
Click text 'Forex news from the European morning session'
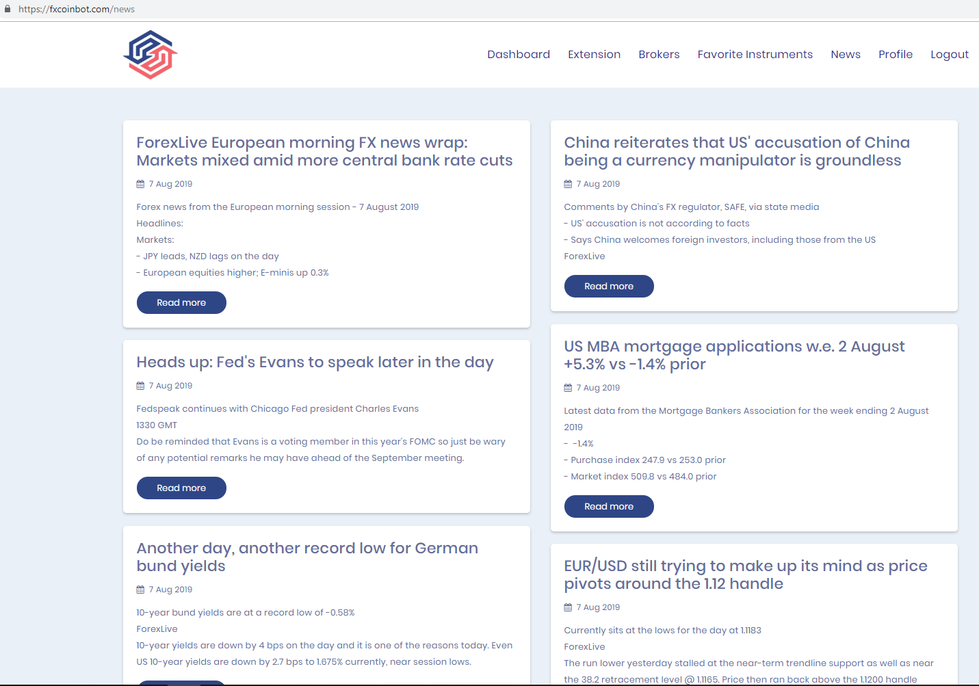[277, 207]
